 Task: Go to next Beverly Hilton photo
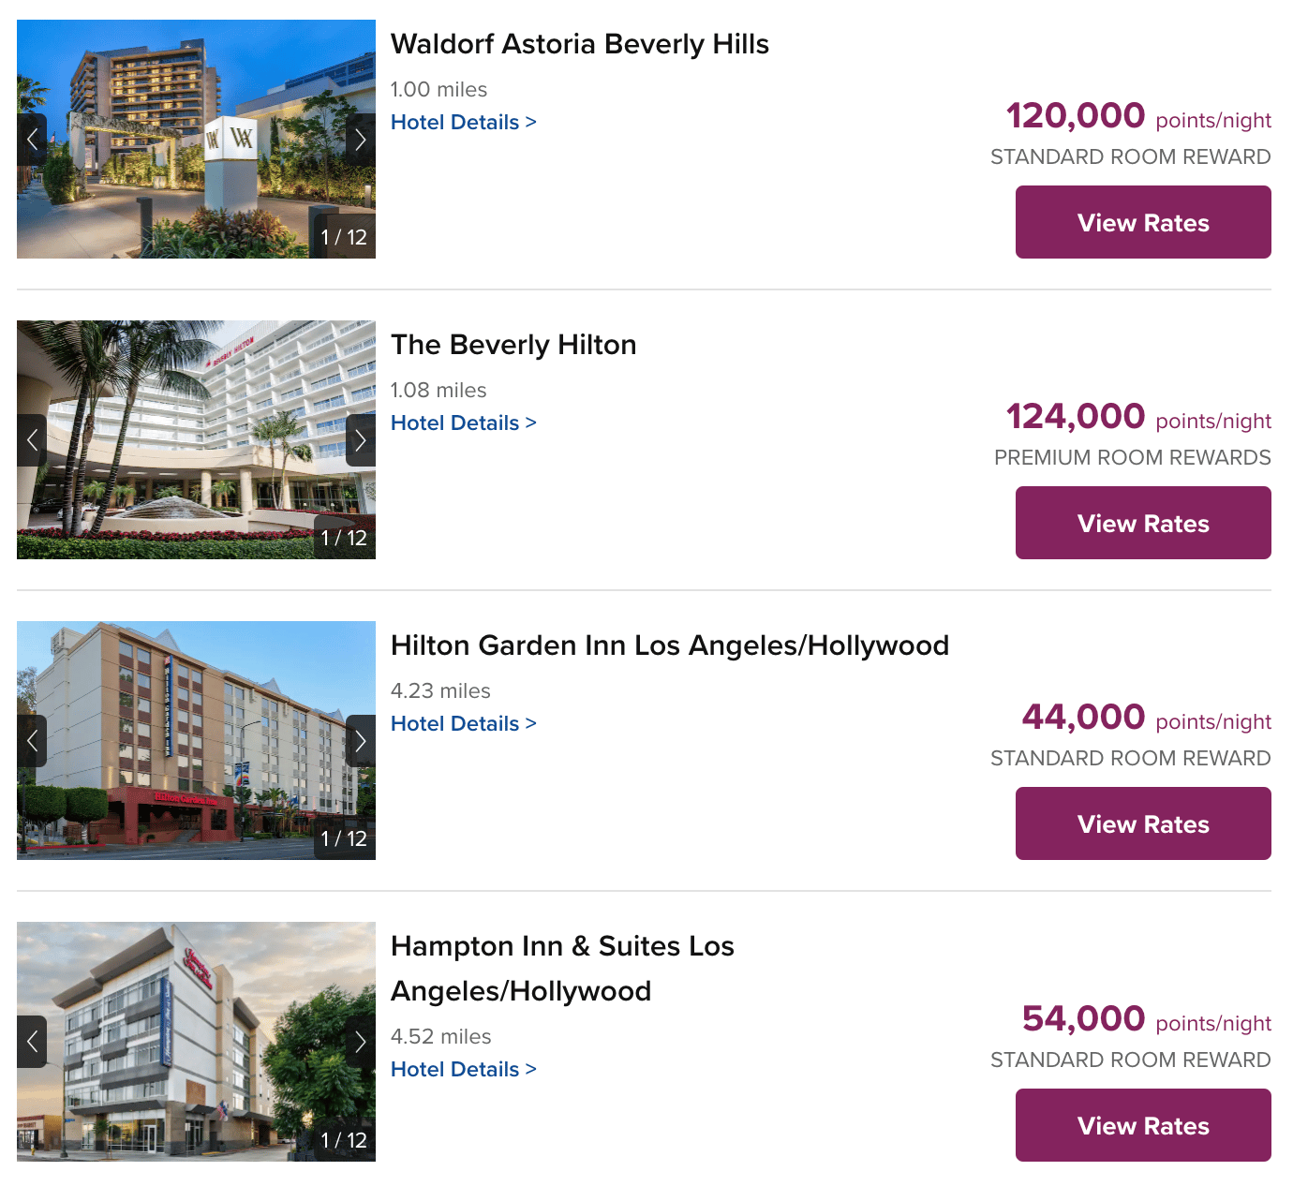pos(361,440)
